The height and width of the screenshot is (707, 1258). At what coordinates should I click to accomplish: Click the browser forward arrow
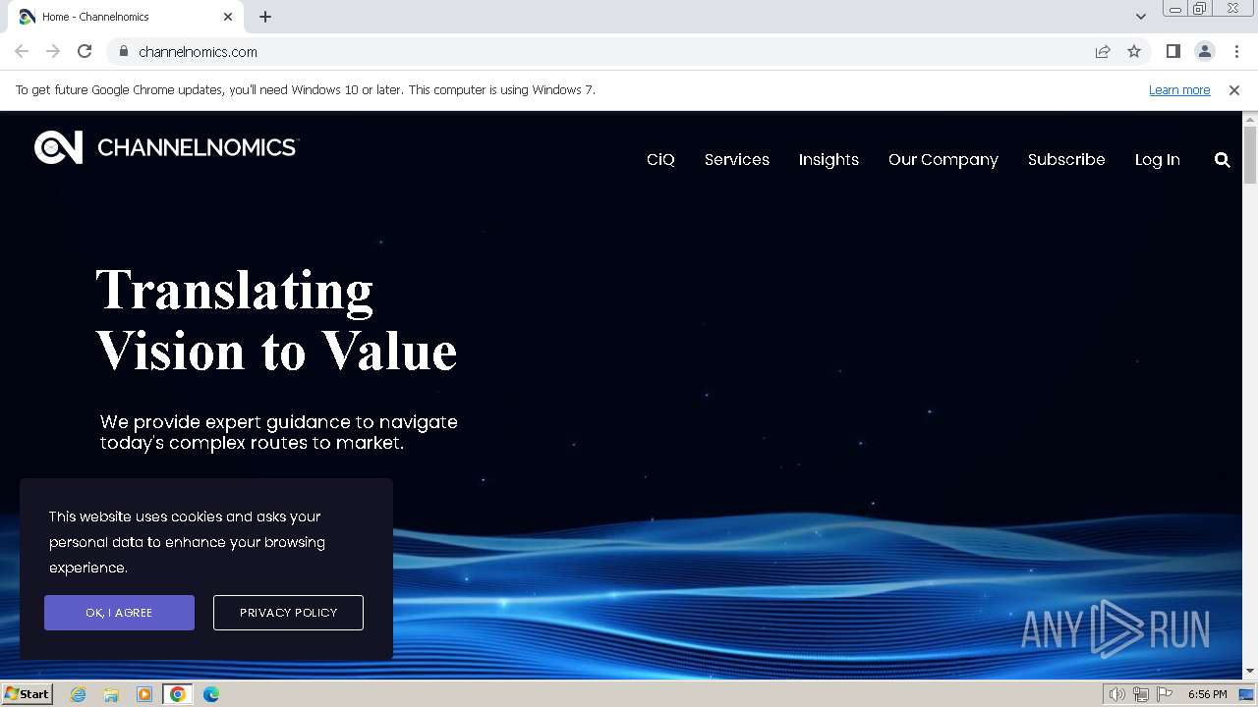tap(53, 51)
